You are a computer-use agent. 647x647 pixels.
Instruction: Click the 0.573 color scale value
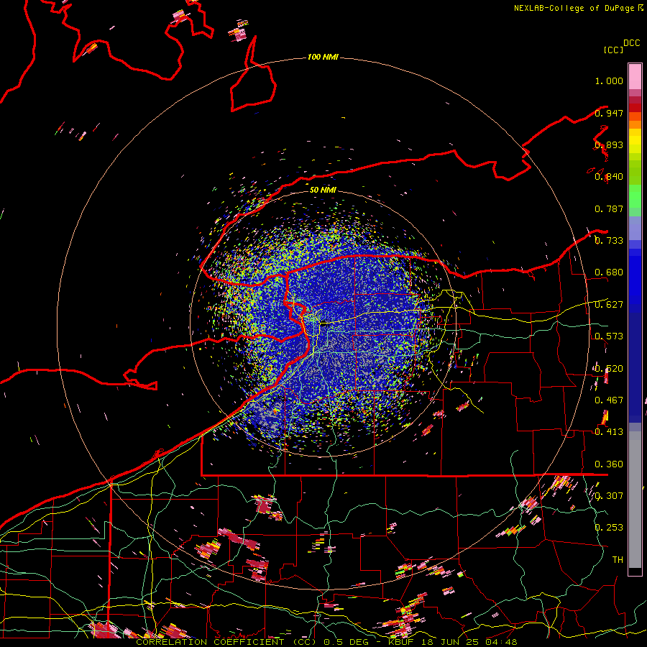[x=609, y=336]
